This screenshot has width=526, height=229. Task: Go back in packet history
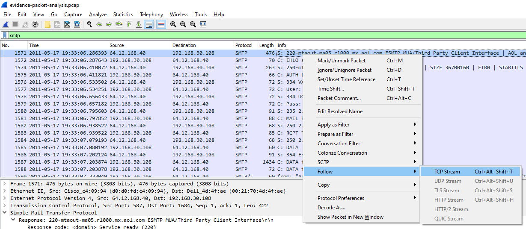tap(99, 24)
